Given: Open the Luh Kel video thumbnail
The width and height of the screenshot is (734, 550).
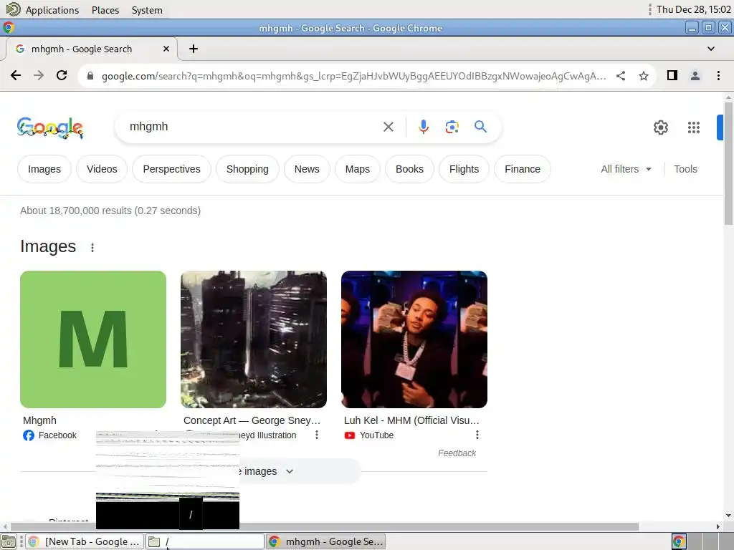Looking at the screenshot, I should [414, 339].
